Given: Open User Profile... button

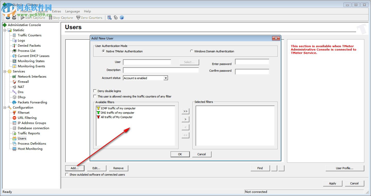Looking at the screenshot, I should coord(345,168).
